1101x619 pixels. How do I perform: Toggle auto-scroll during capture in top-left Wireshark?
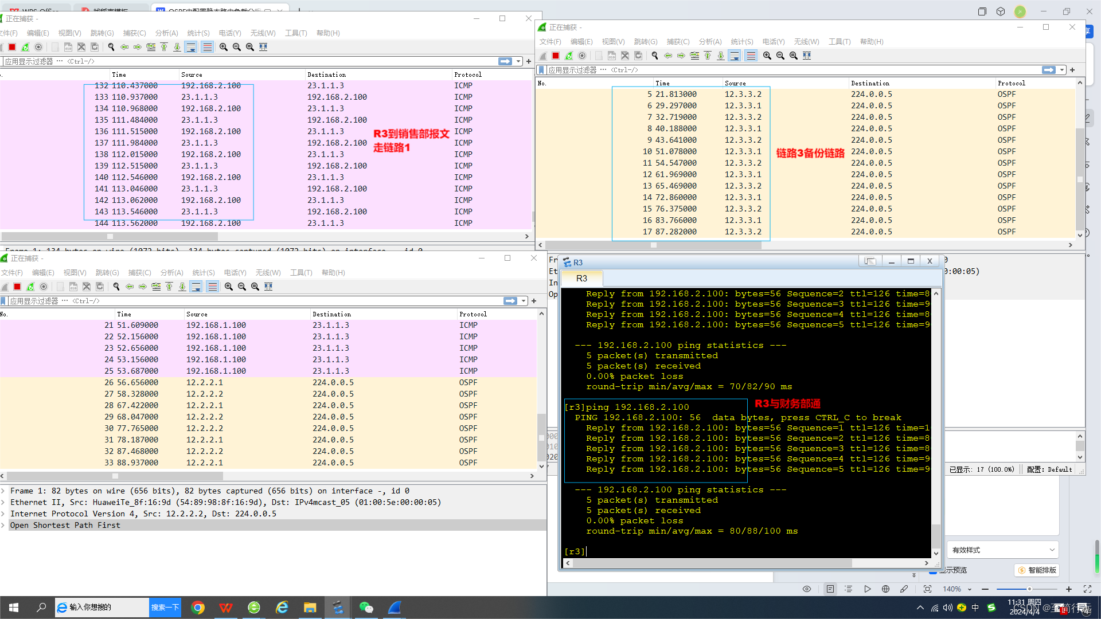click(191, 47)
